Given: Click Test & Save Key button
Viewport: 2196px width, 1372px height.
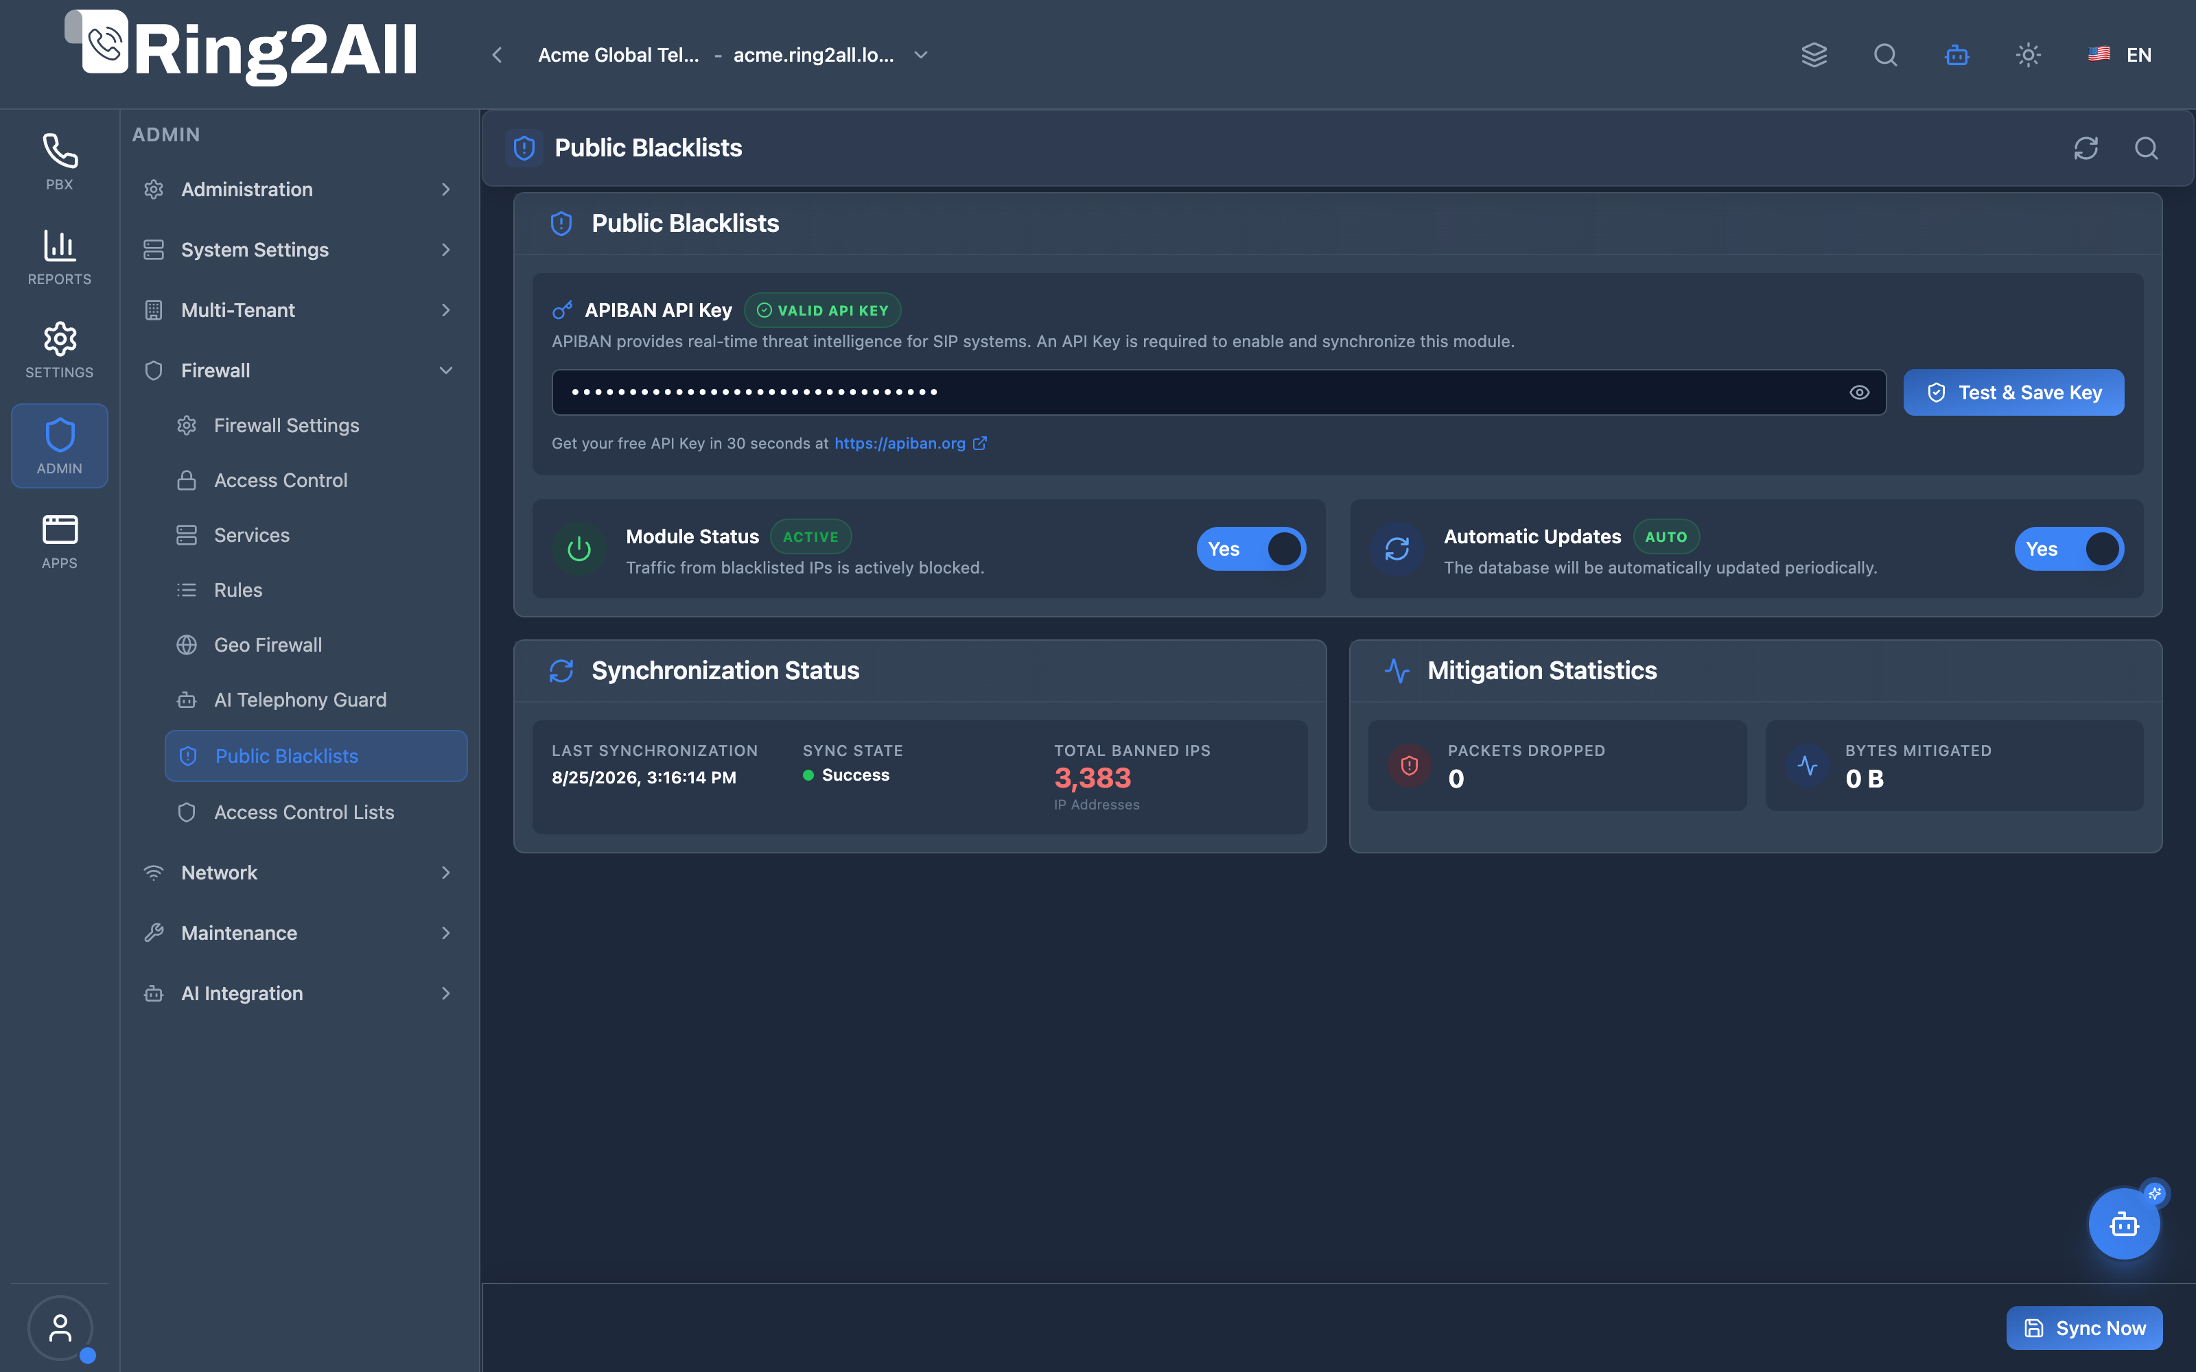Looking at the screenshot, I should point(2013,392).
